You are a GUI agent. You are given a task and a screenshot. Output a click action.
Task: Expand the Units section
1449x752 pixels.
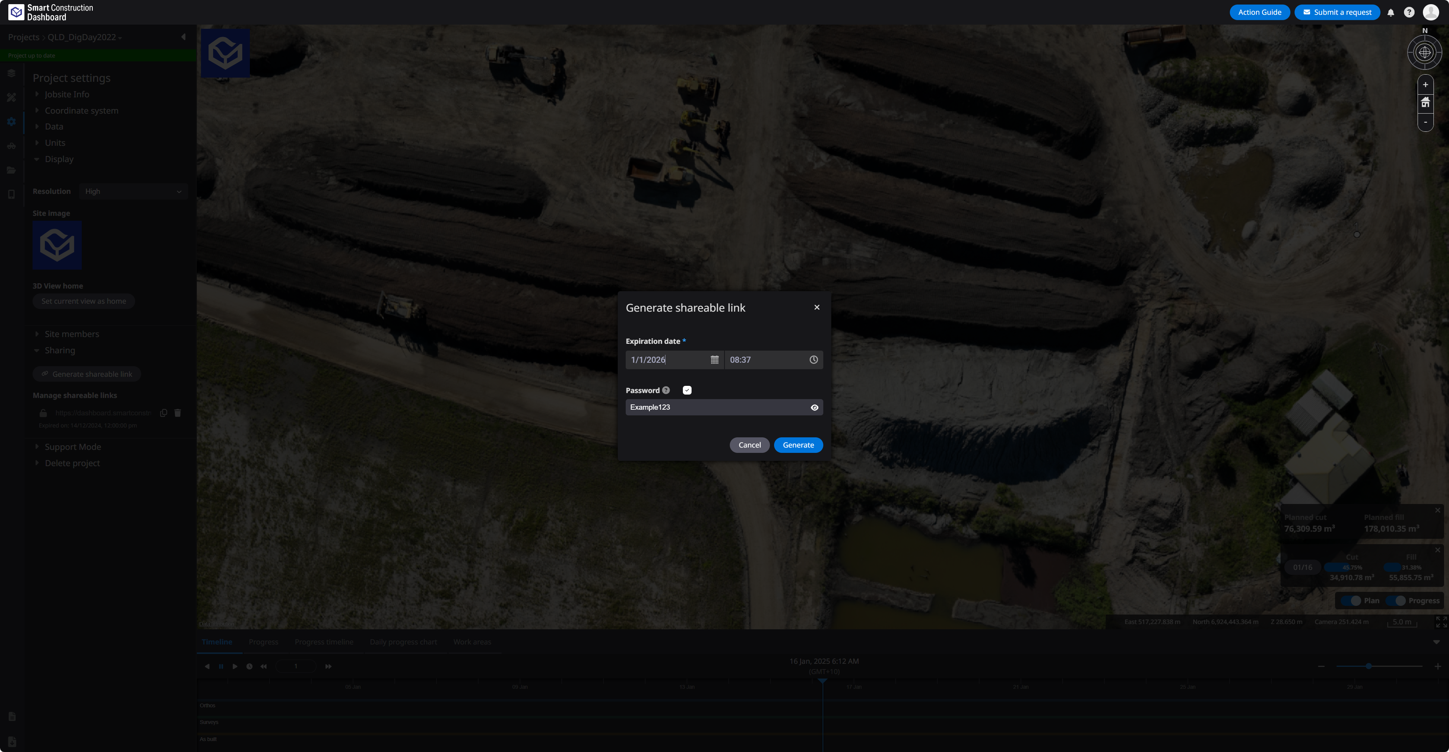[55, 143]
